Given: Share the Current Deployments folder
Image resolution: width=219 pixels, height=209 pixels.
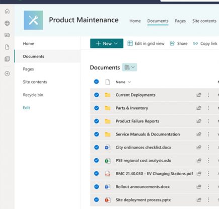Looking at the screenshot, I should [199, 95].
